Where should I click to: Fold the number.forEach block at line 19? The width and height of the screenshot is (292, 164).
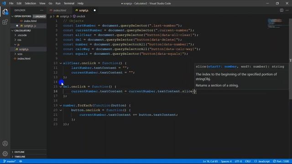pos(61,105)
